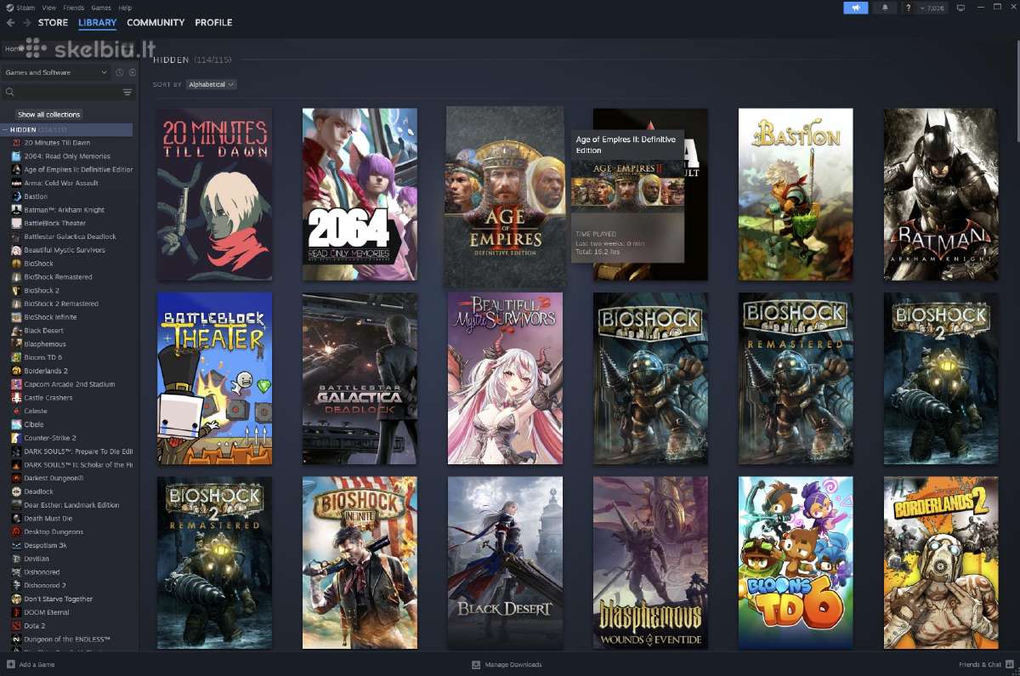Open the Borderlands 2 cover
The image size is (1020, 676).
click(941, 563)
